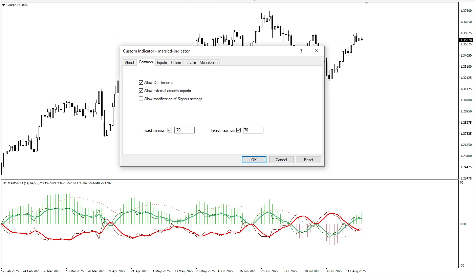Click the Fixed minimum value field
The image size is (475, 276).
tap(184, 130)
